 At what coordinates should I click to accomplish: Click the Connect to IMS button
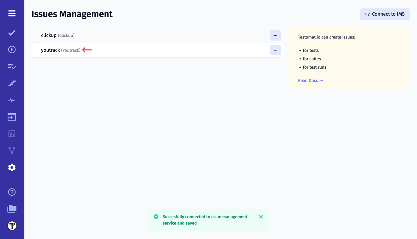(x=385, y=14)
